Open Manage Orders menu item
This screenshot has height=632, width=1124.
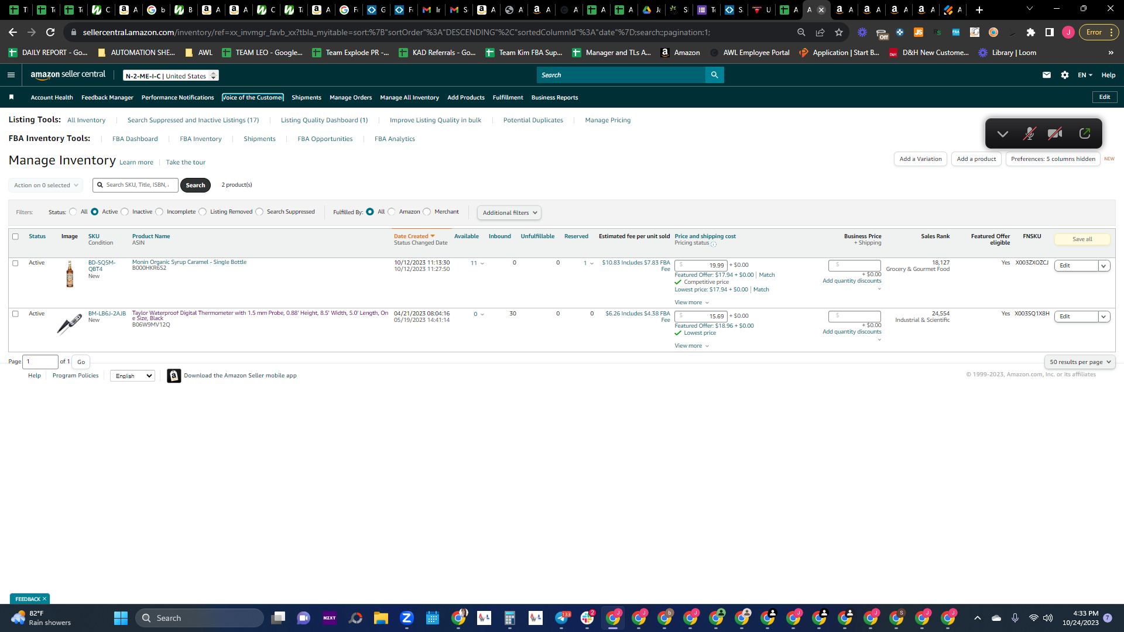click(x=351, y=98)
